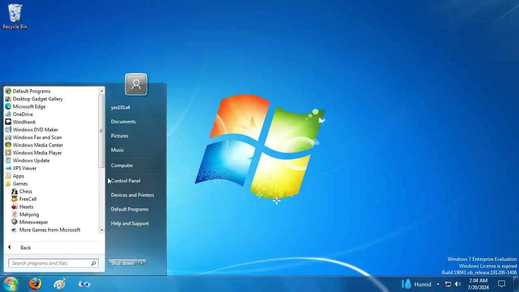The width and height of the screenshot is (519, 292).
Task: Open yes101a4 user folder
Action: 120,107
